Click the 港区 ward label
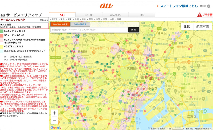This screenshot has width=213, height=130. [x=114, y=114]
